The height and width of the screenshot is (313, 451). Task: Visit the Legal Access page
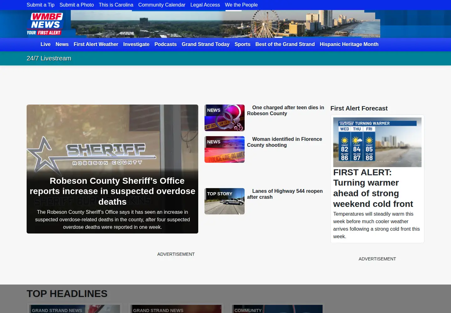[205, 5]
